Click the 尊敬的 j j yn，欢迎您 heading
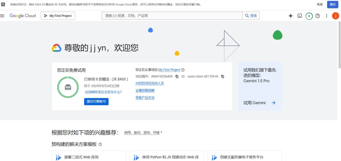Screen dimensions: 341x161 (101, 48)
